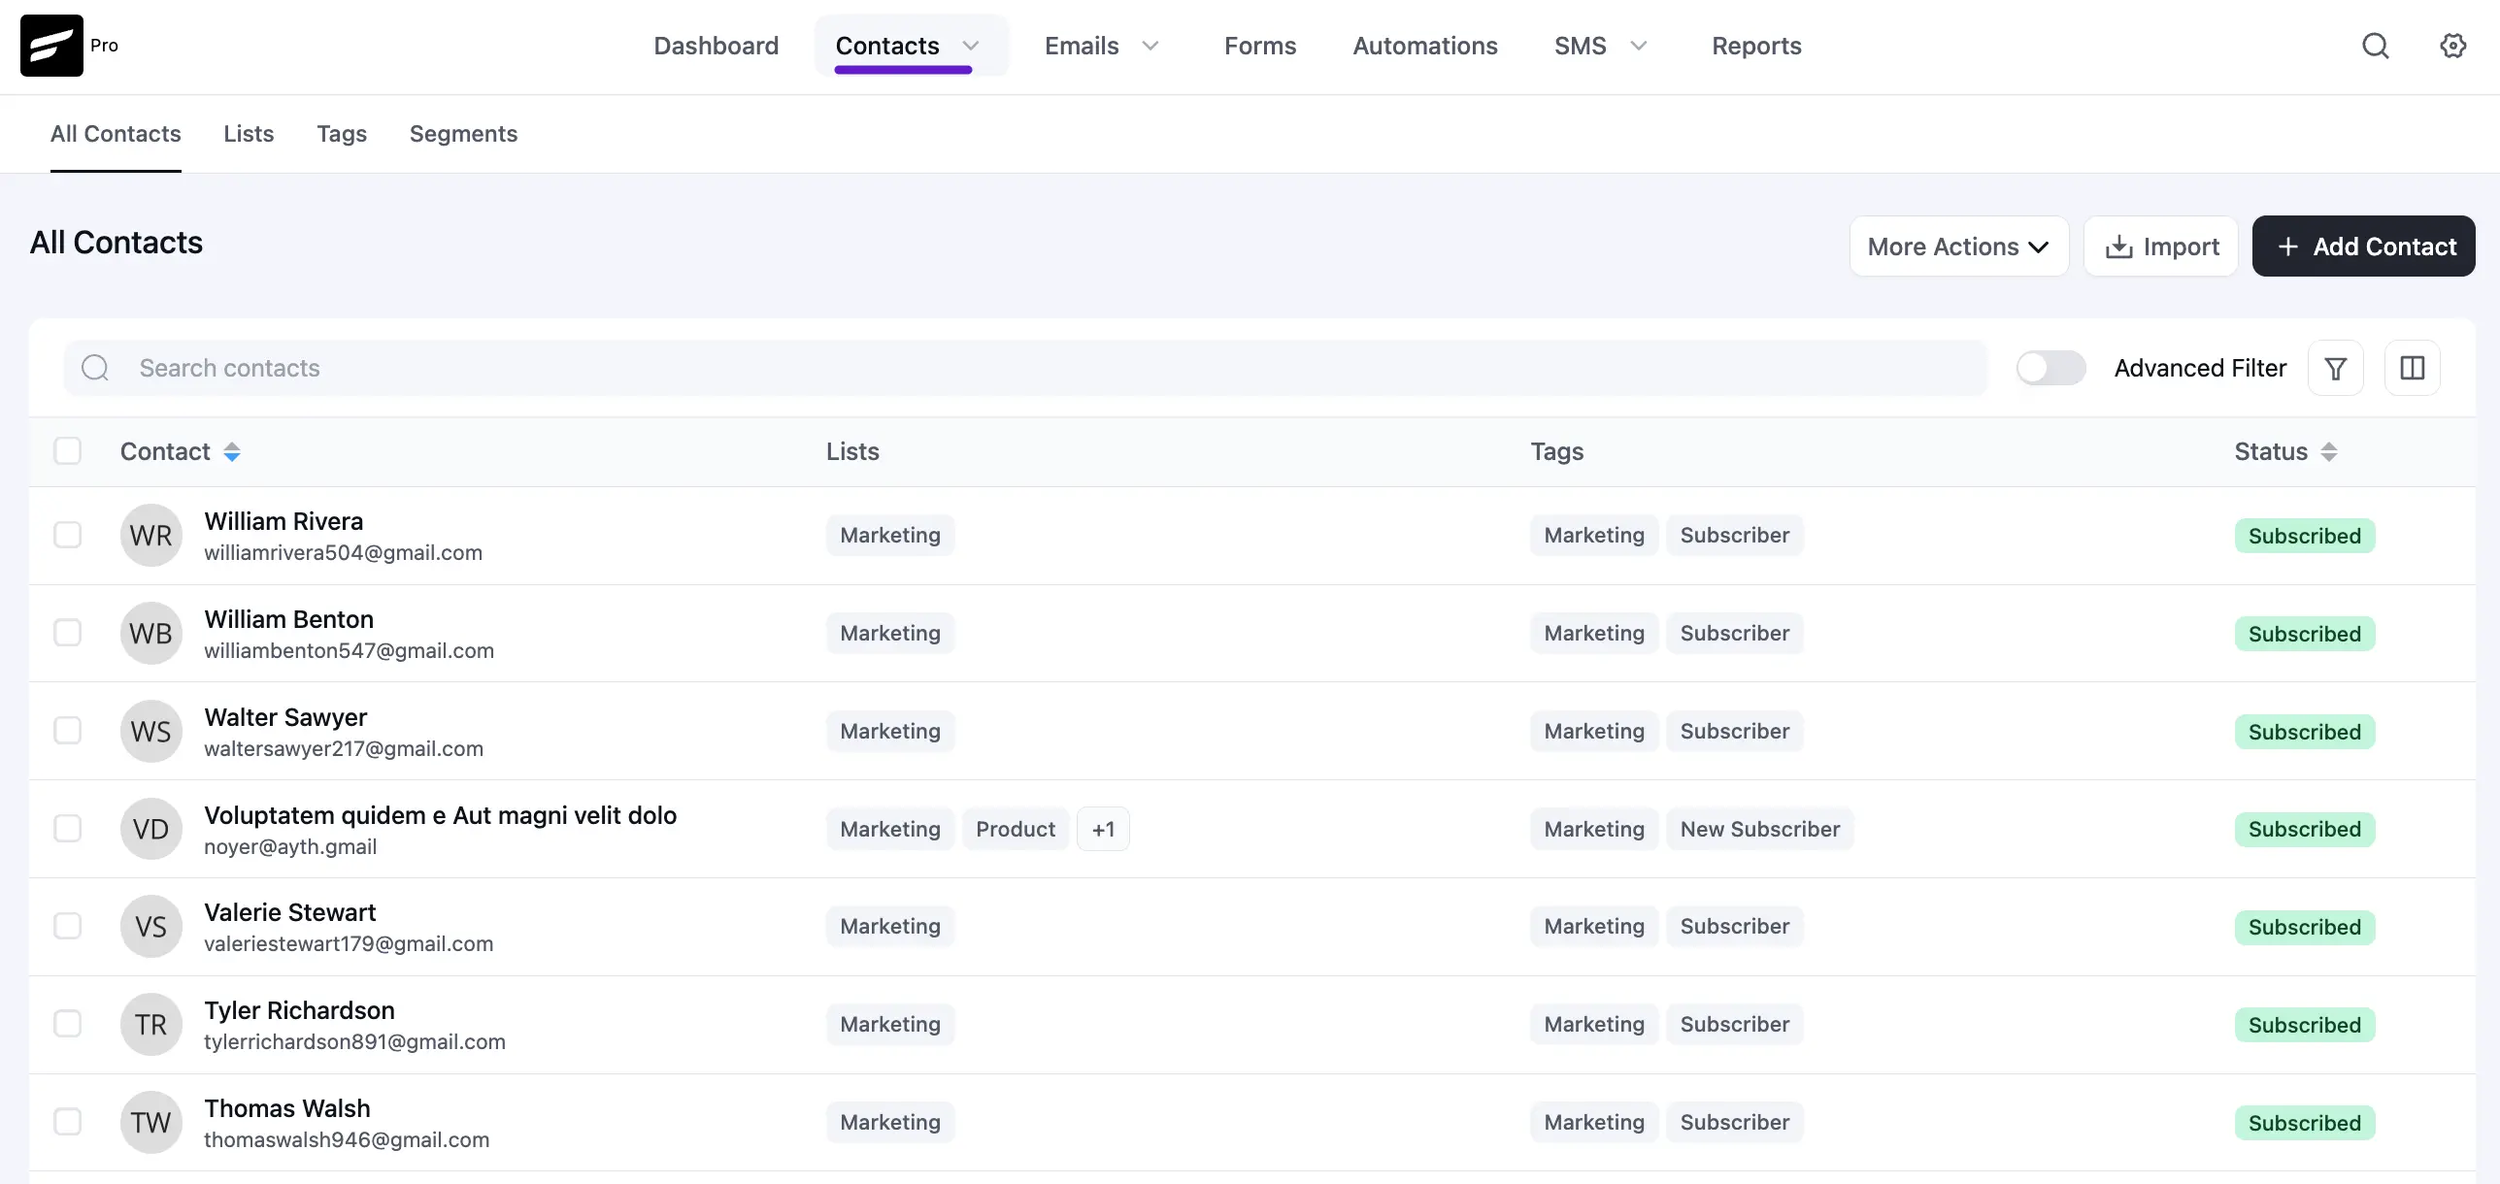
Task: Expand the Emails menu chevron
Action: coord(1150,46)
